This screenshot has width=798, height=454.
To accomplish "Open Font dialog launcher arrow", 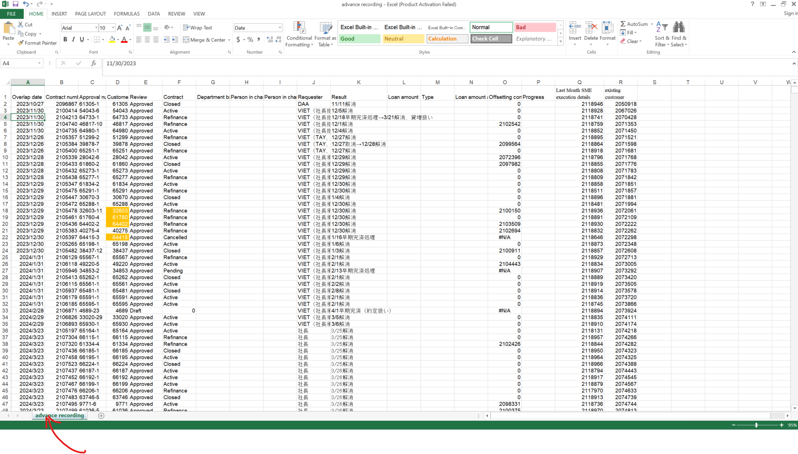I will [130, 52].
